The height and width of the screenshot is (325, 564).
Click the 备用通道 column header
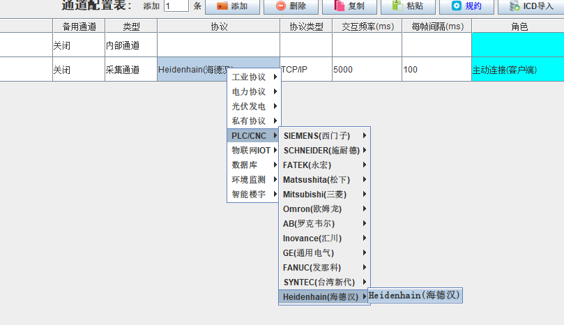pyautogui.click(x=79, y=27)
